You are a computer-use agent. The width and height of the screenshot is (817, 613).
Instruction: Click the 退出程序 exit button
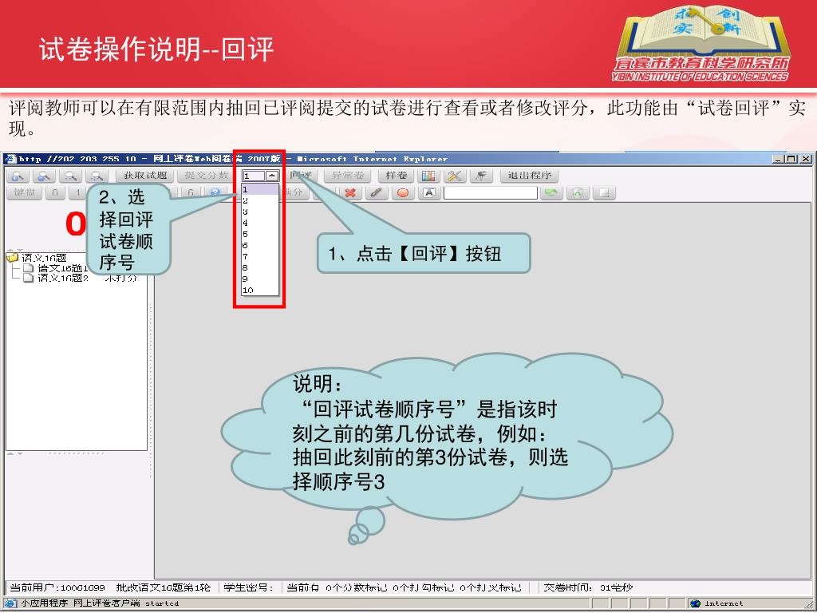(529, 176)
